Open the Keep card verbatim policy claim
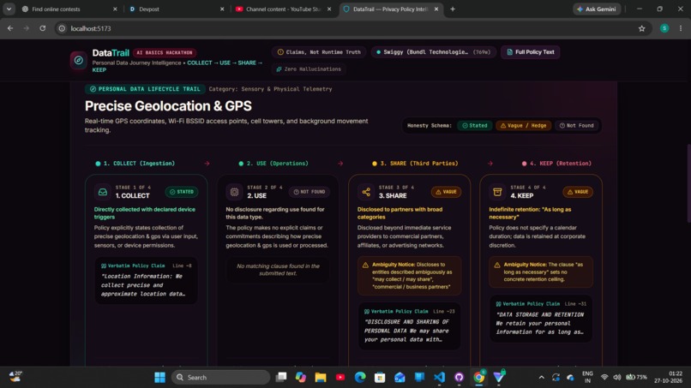 541,319
